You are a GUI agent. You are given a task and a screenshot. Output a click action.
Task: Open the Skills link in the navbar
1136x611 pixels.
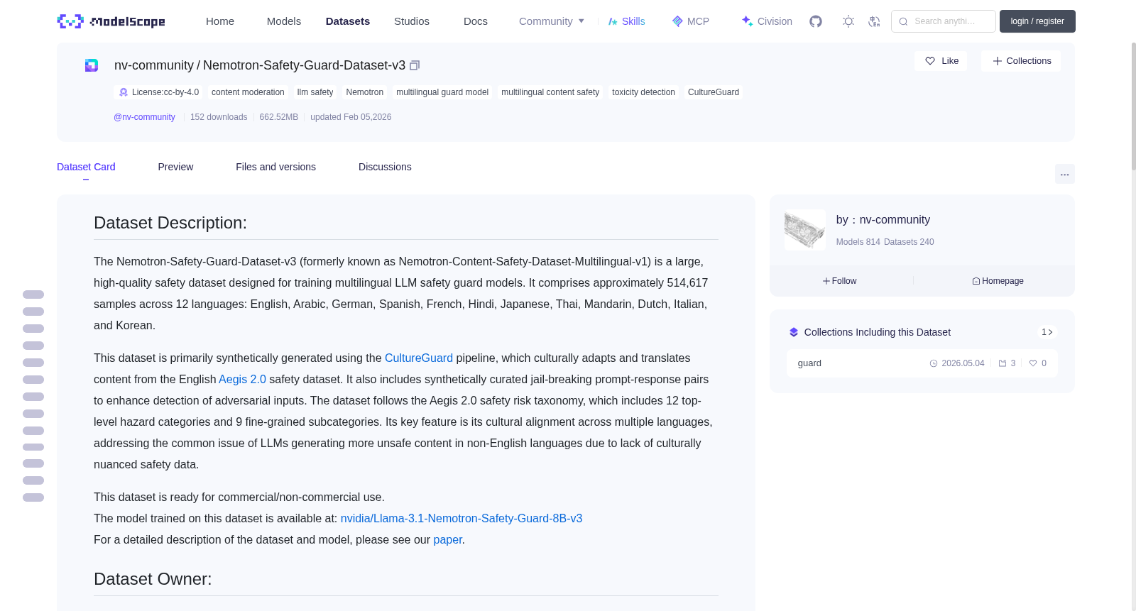tap(626, 21)
